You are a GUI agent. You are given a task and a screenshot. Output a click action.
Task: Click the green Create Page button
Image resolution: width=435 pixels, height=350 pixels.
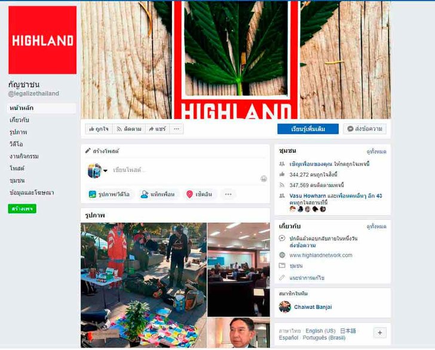click(x=22, y=208)
